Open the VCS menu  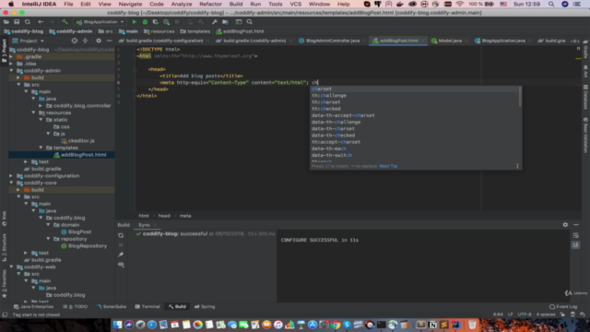click(295, 4)
